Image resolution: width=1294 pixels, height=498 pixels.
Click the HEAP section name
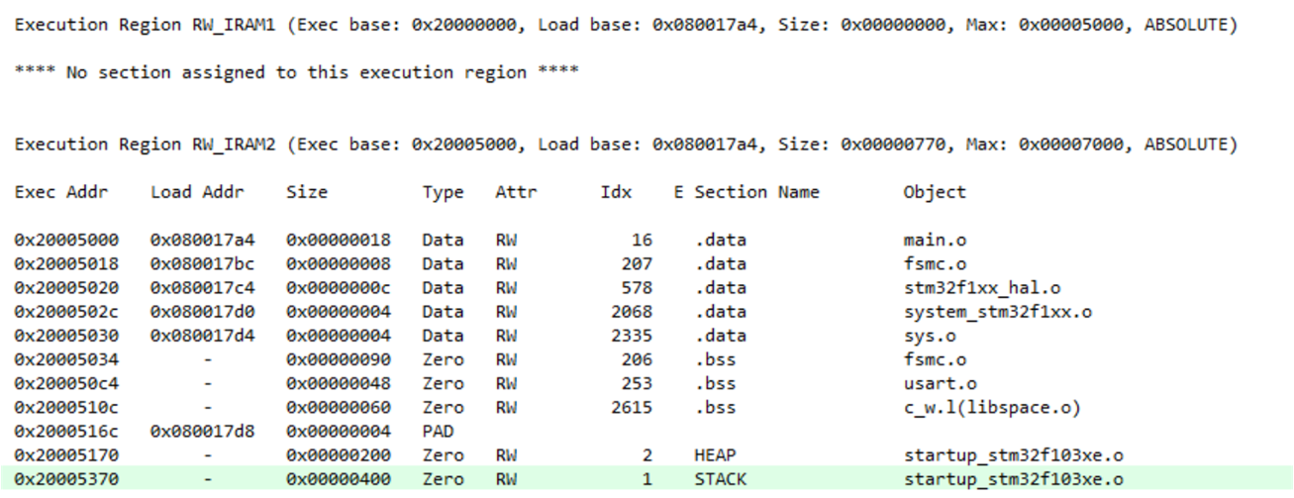click(714, 455)
